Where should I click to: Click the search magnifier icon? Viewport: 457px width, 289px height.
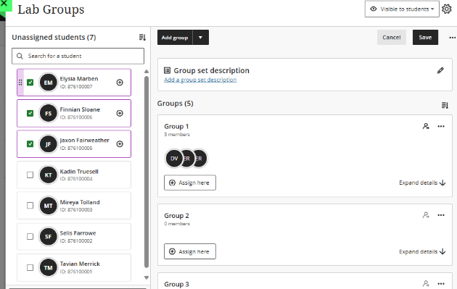coord(20,56)
